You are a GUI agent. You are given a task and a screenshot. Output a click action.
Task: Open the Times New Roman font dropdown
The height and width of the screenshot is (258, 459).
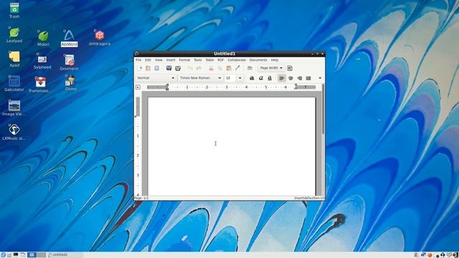tap(200, 78)
